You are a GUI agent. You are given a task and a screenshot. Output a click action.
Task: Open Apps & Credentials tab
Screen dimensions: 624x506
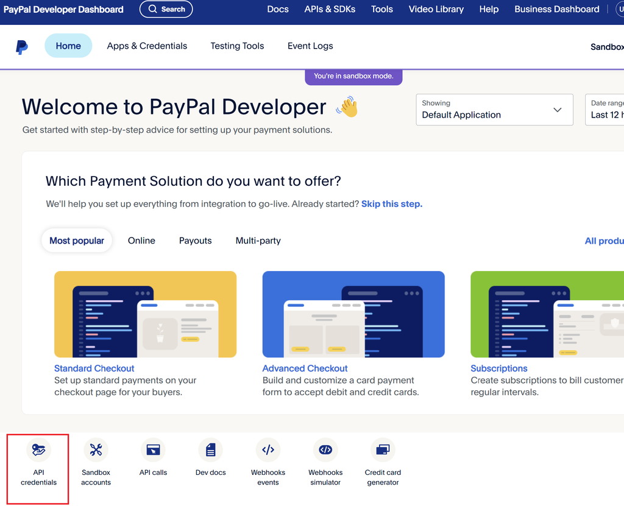click(147, 46)
